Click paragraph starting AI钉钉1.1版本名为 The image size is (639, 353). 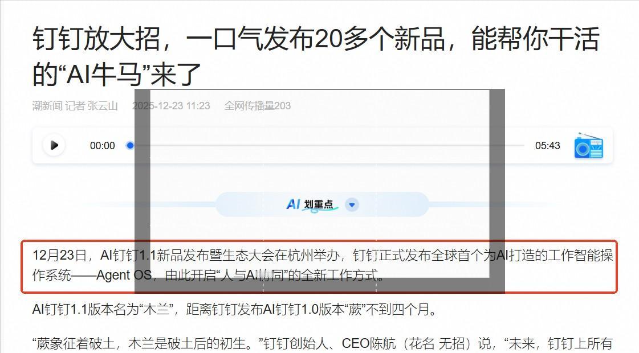coord(235,309)
